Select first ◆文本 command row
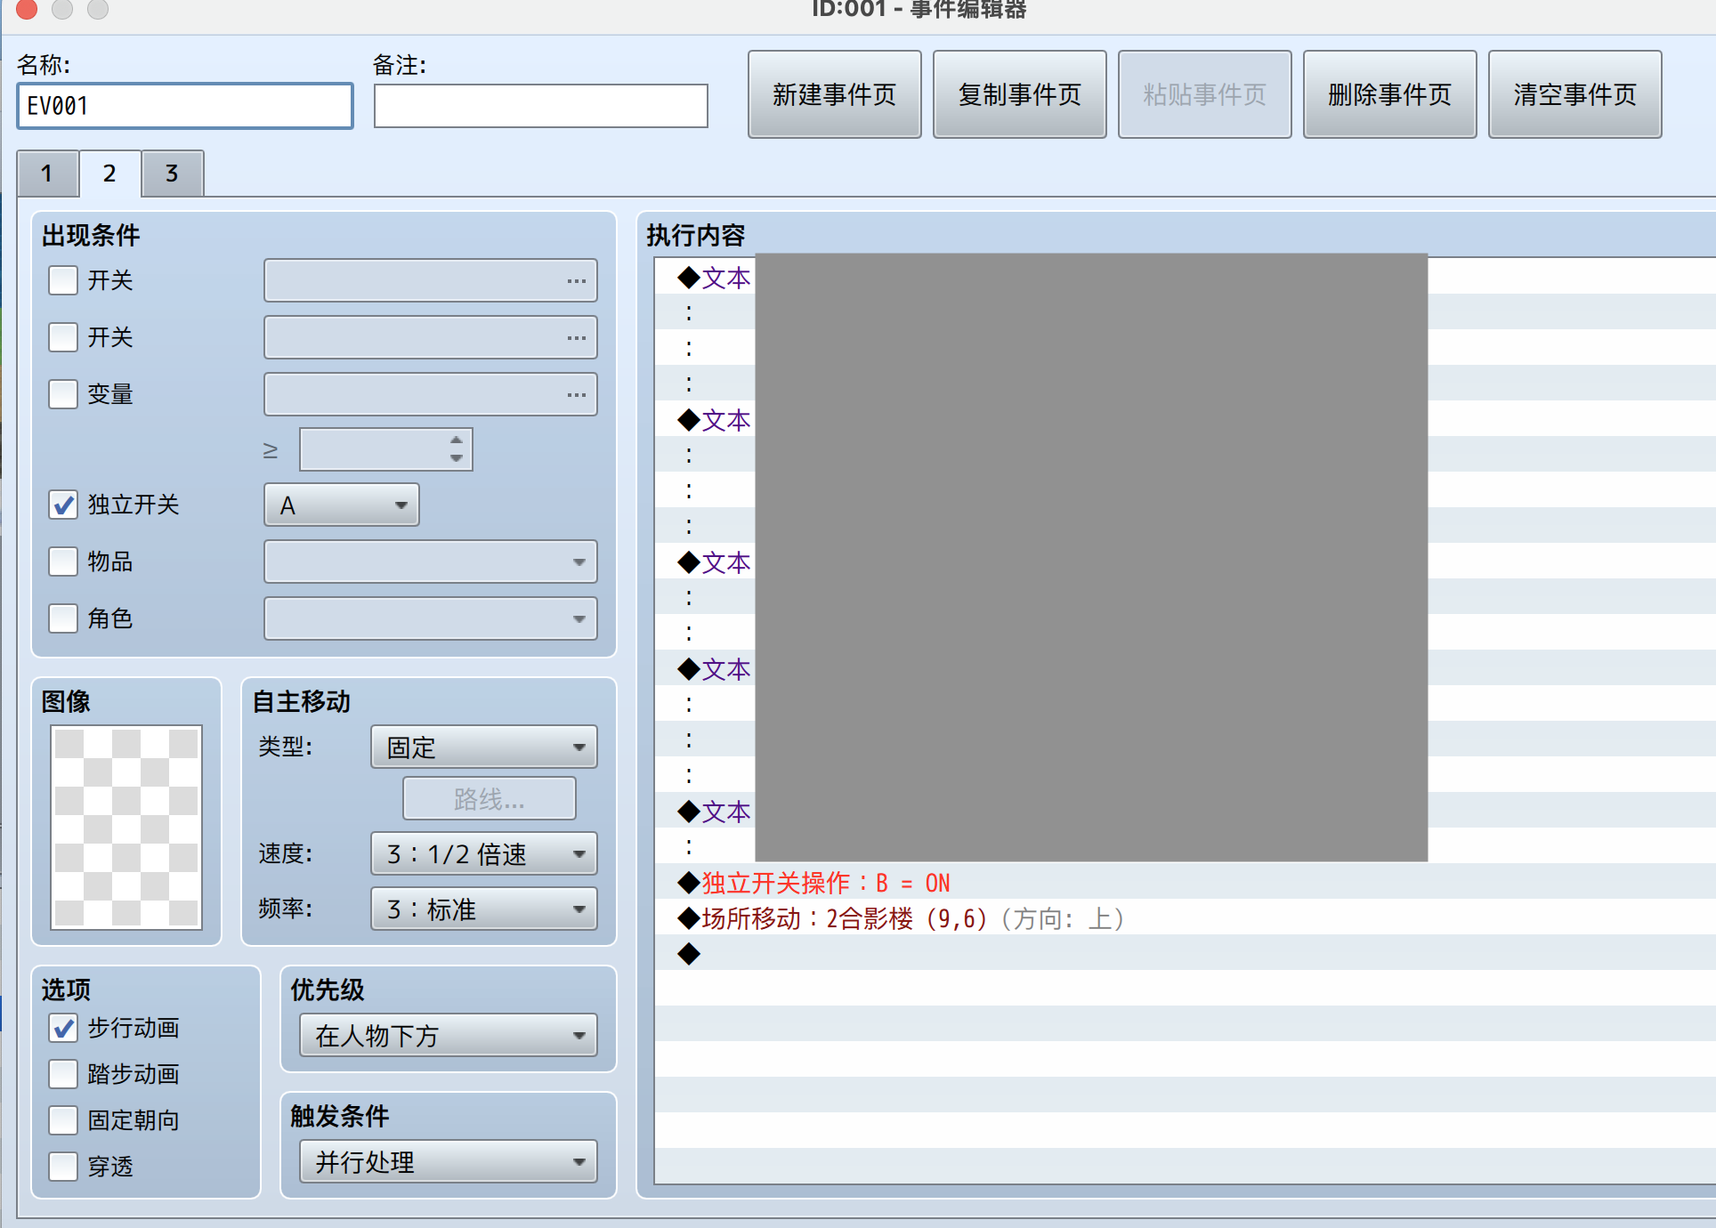1716x1228 pixels. [1185, 278]
